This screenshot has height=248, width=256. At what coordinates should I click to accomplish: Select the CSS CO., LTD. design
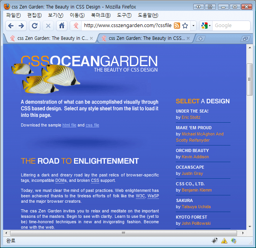[190, 184]
